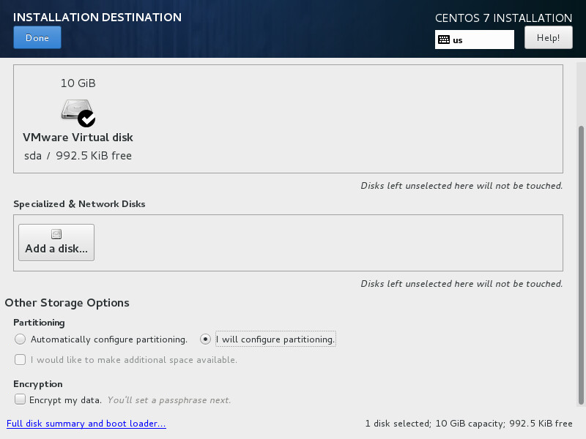Open the Help! button
The width and height of the screenshot is (586, 439).
548,38
